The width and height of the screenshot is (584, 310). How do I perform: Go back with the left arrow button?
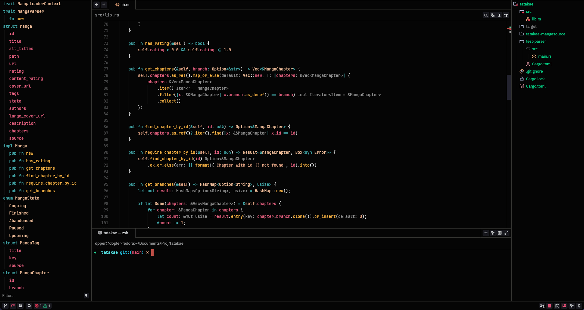[97, 5]
